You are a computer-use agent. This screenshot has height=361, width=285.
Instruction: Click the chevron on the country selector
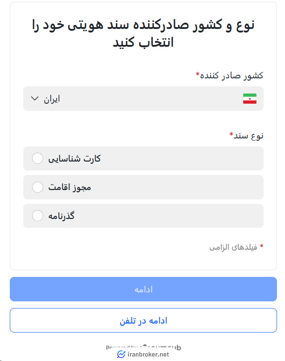[x=34, y=98]
